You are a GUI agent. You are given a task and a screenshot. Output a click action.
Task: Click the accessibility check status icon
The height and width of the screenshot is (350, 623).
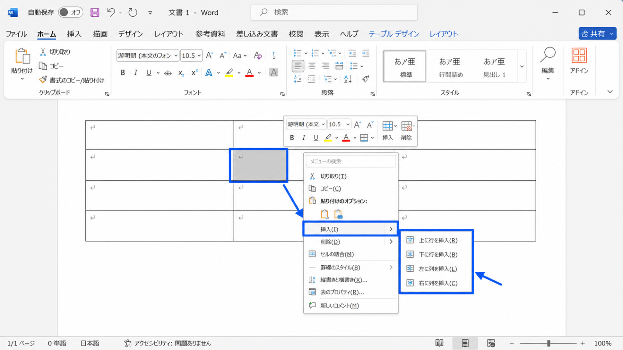(x=128, y=343)
